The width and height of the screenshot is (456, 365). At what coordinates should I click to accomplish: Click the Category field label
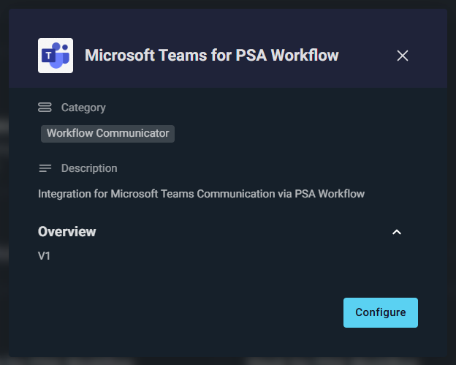pyautogui.click(x=83, y=108)
